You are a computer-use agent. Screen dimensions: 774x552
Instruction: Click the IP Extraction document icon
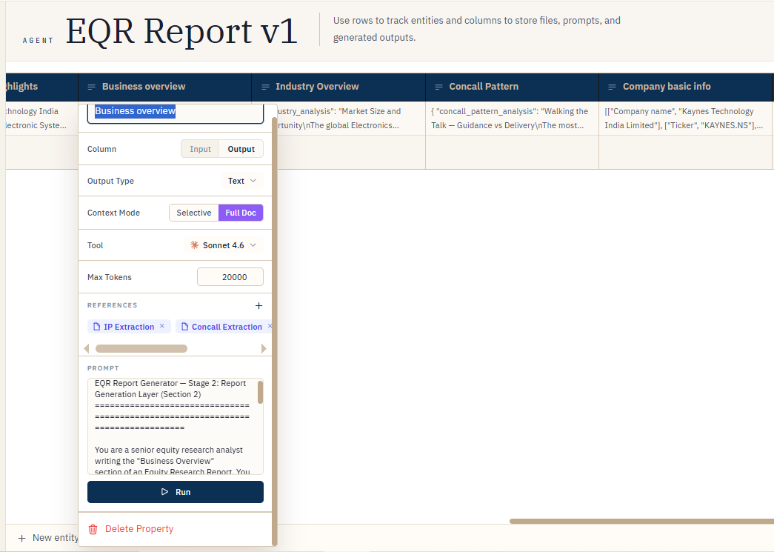click(97, 326)
